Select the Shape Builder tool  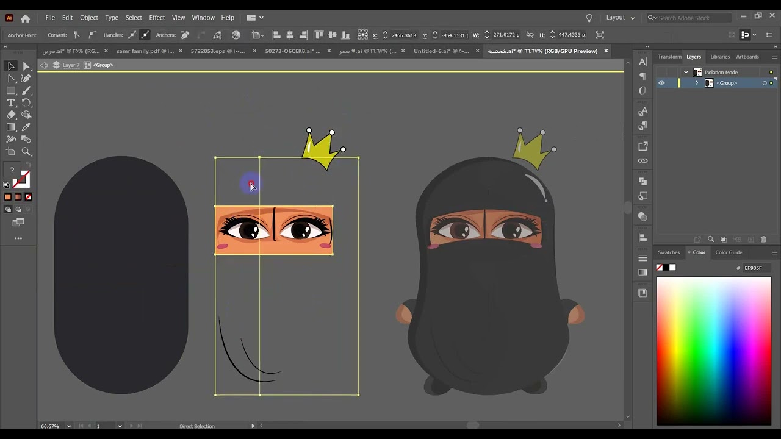(26, 115)
